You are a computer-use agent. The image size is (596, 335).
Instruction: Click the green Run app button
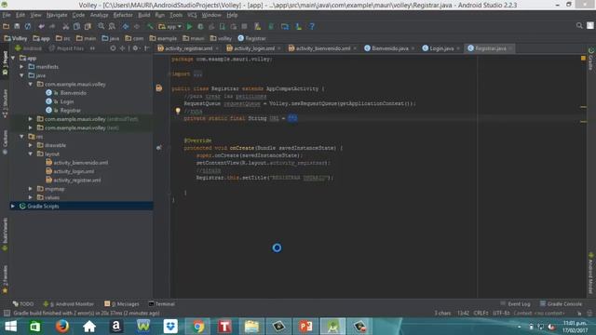pyautogui.click(x=189, y=26)
